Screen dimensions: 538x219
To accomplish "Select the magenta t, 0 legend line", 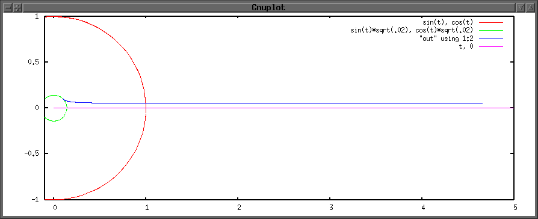I will click(491, 47).
